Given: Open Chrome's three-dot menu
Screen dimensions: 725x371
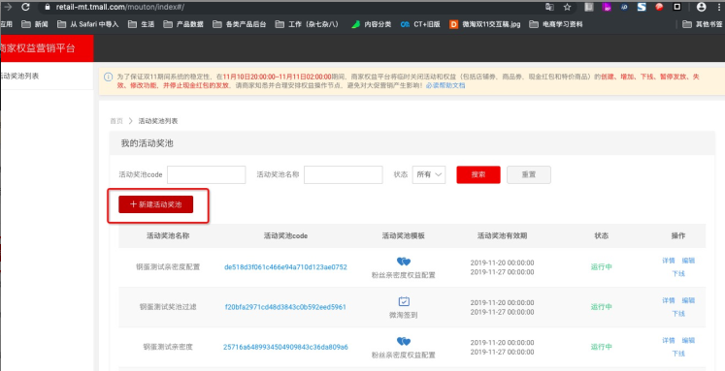Looking at the screenshot, I should tap(719, 7).
